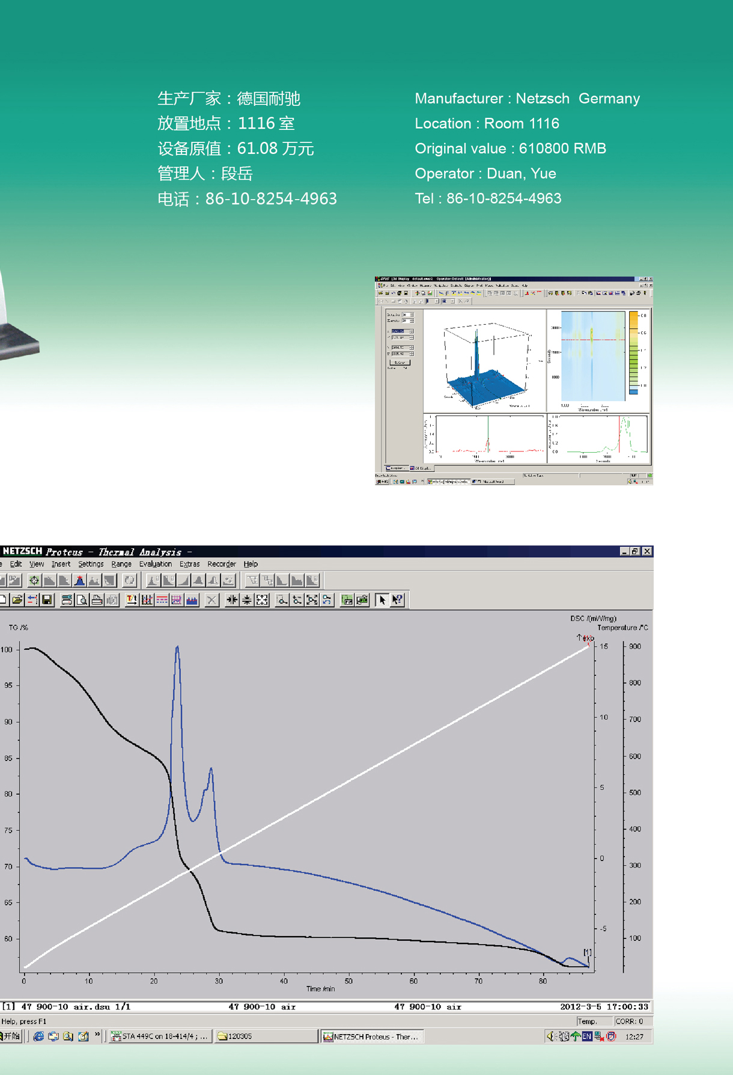Activate the context help arrow-question icon
Image resolution: width=733 pixels, height=1075 pixels.
click(x=397, y=599)
